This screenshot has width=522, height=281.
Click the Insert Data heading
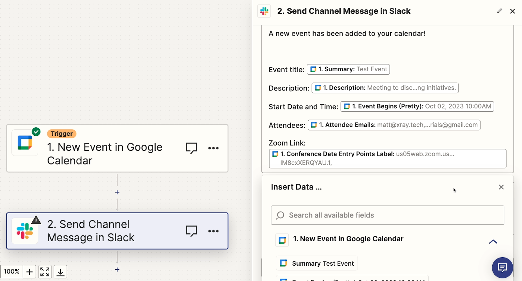pyautogui.click(x=296, y=187)
